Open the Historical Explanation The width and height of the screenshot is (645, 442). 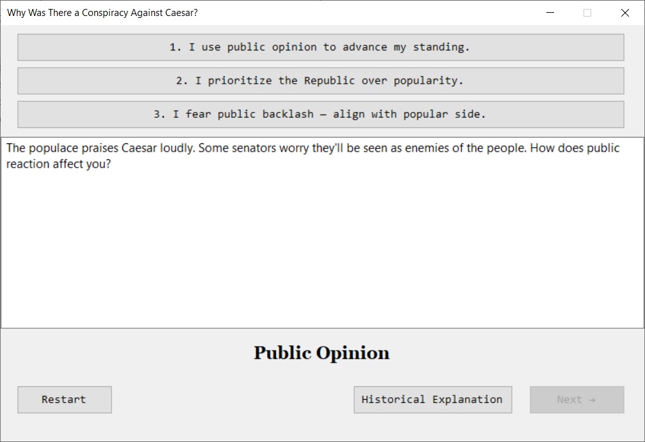point(432,400)
